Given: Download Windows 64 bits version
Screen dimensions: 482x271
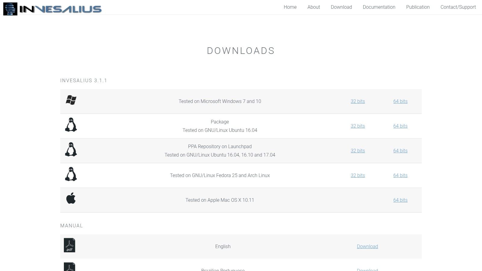Looking at the screenshot, I should 400,101.
